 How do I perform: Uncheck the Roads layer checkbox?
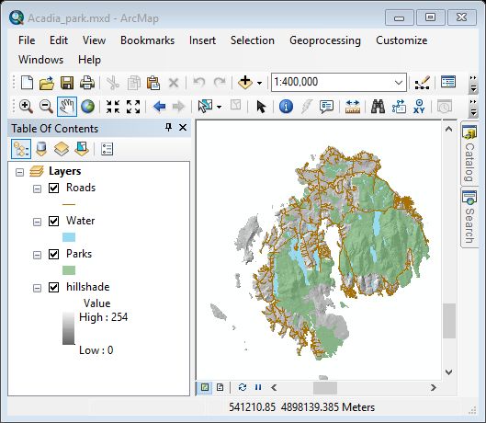pyautogui.click(x=53, y=188)
